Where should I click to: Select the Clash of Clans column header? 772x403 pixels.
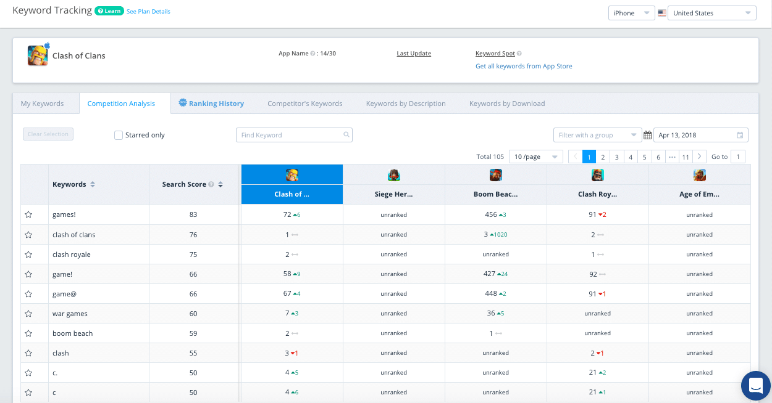[x=292, y=194]
